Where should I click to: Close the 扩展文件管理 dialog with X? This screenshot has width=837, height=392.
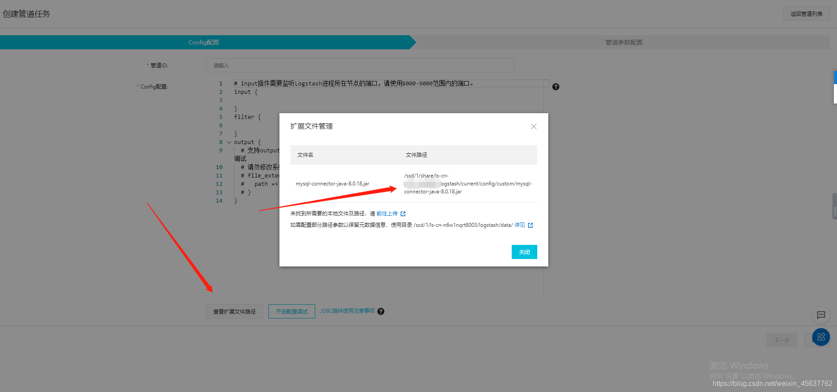pyautogui.click(x=533, y=126)
